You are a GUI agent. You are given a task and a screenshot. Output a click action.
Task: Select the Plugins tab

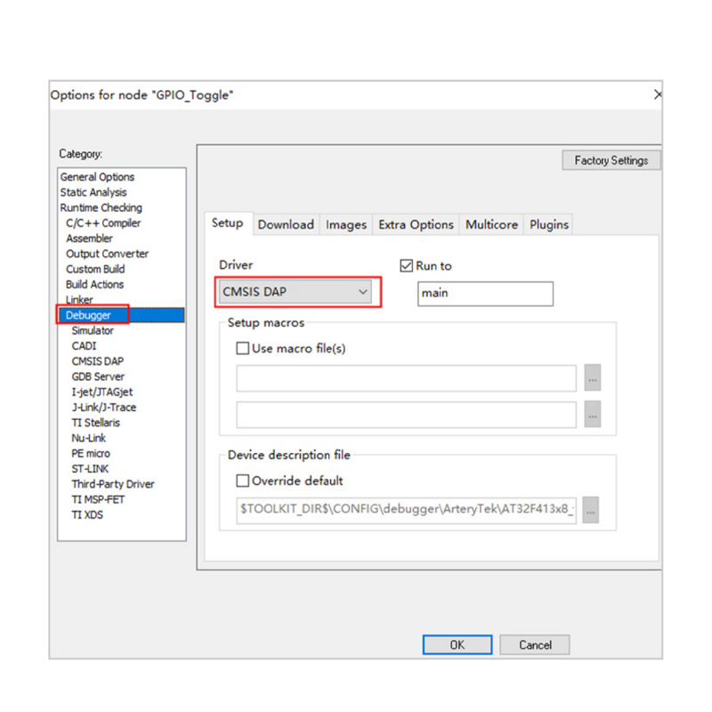[x=548, y=225]
